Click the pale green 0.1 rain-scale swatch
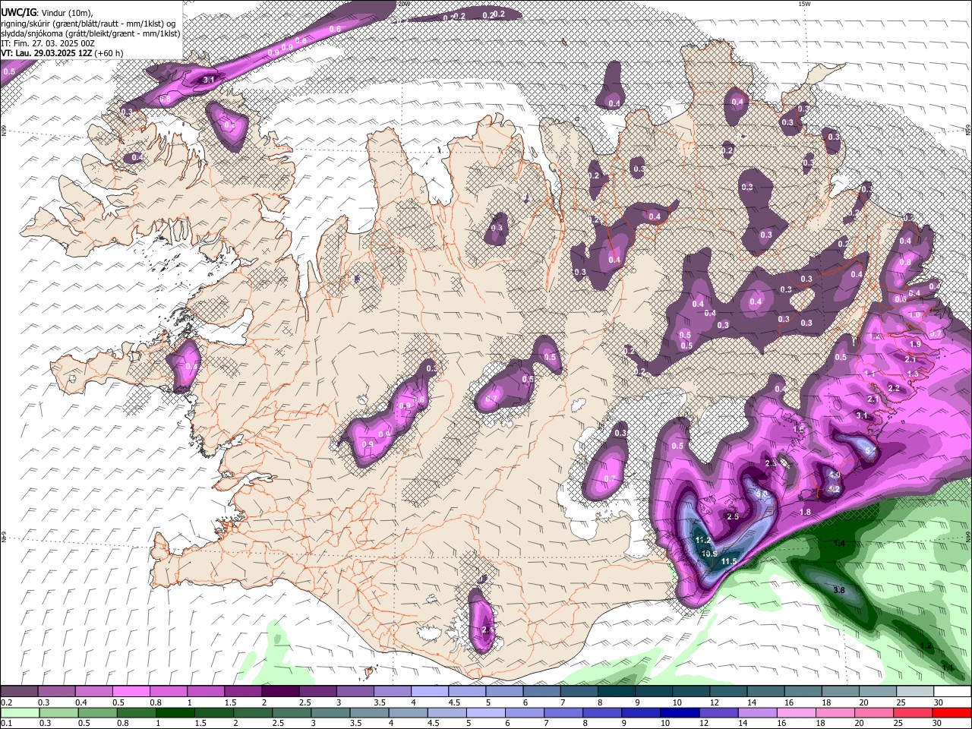 pyautogui.click(x=20, y=713)
